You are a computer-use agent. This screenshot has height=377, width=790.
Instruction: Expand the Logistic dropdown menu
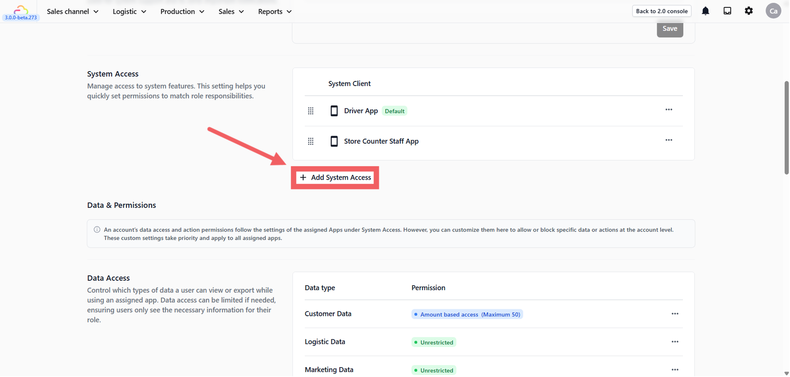[x=129, y=11]
